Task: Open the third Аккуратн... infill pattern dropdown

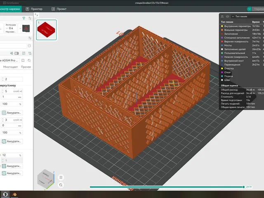Action: (x=12, y=166)
